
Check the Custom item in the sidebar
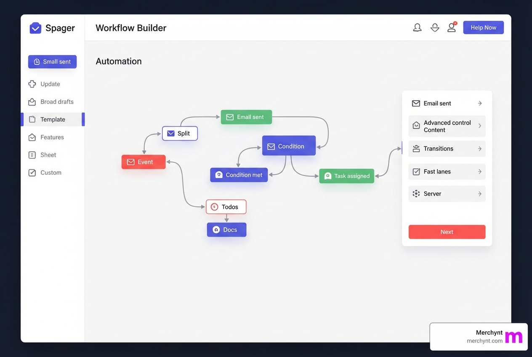(51, 173)
